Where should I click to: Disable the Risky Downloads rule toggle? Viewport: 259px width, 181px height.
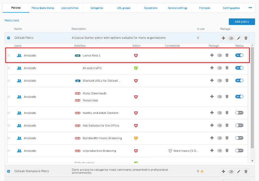pyautogui.click(x=239, y=97)
